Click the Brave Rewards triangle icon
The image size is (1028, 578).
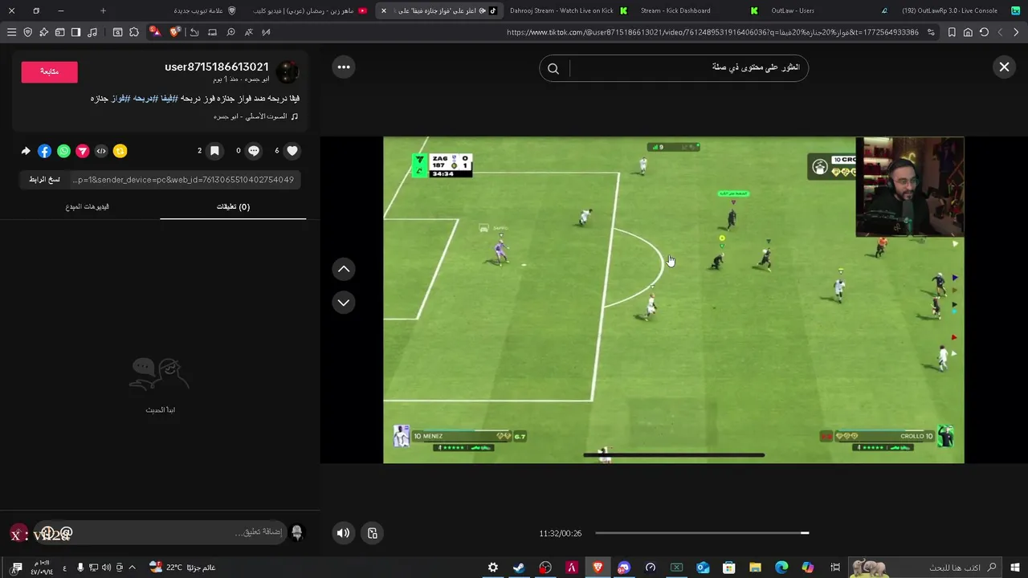[155, 32]
